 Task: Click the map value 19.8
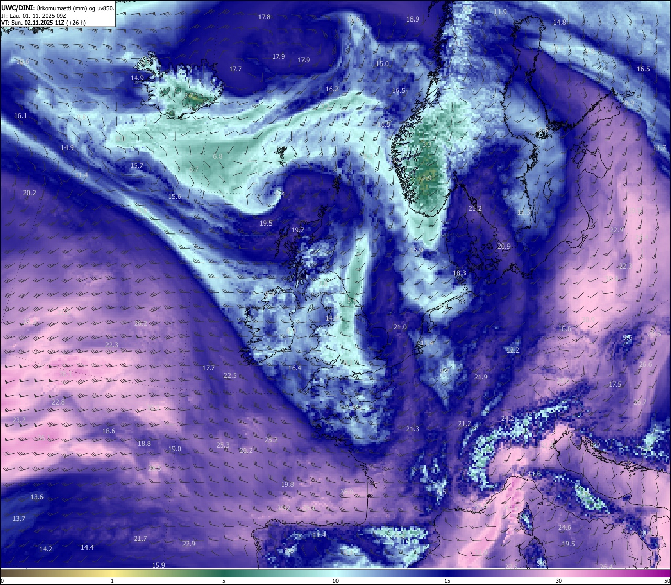pyautogui.click(x=287, y=485)
